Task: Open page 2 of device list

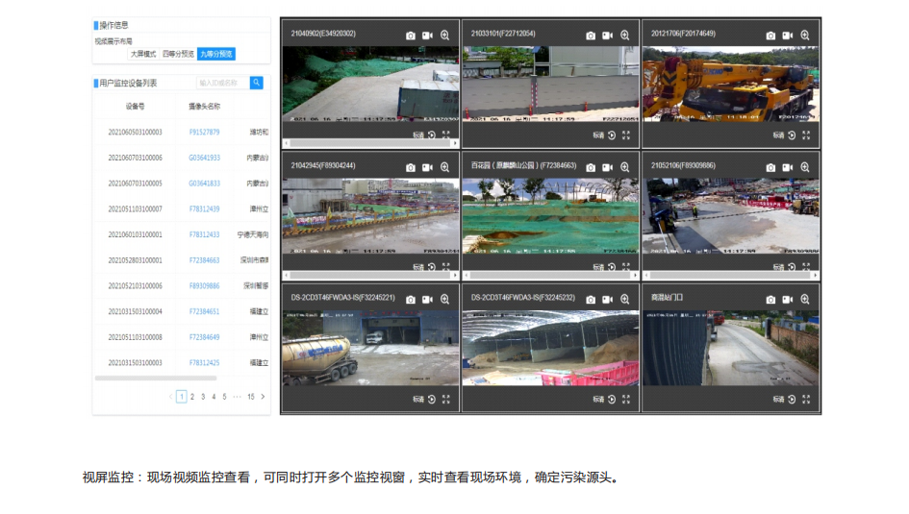Action: tap(192, 397)
